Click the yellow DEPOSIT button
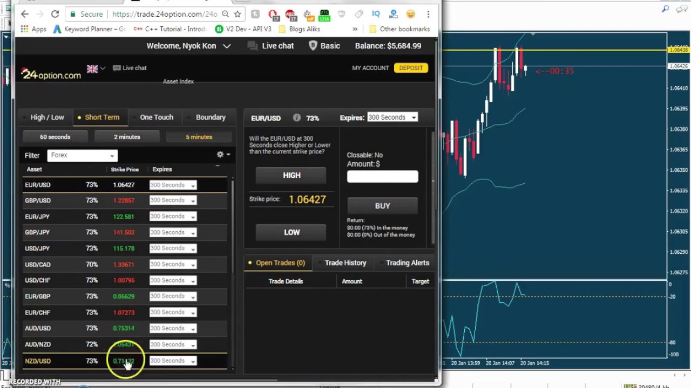This screenshot has width=691, height=388. (x=411, y=68)
